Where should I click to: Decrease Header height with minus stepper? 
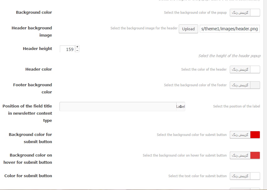(77, 51)
